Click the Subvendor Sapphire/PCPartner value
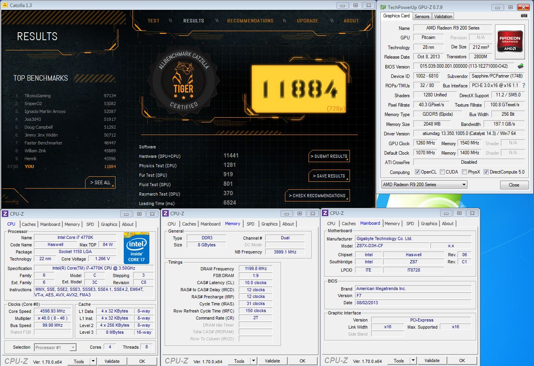The width and height of the screenshot is (534, 366). pyautogui.click(x=497, y=76)
